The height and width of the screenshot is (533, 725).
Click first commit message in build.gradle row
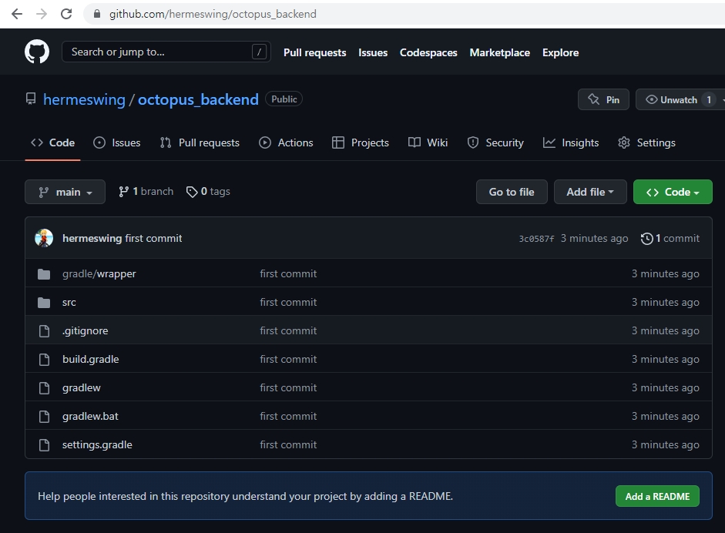288,359
